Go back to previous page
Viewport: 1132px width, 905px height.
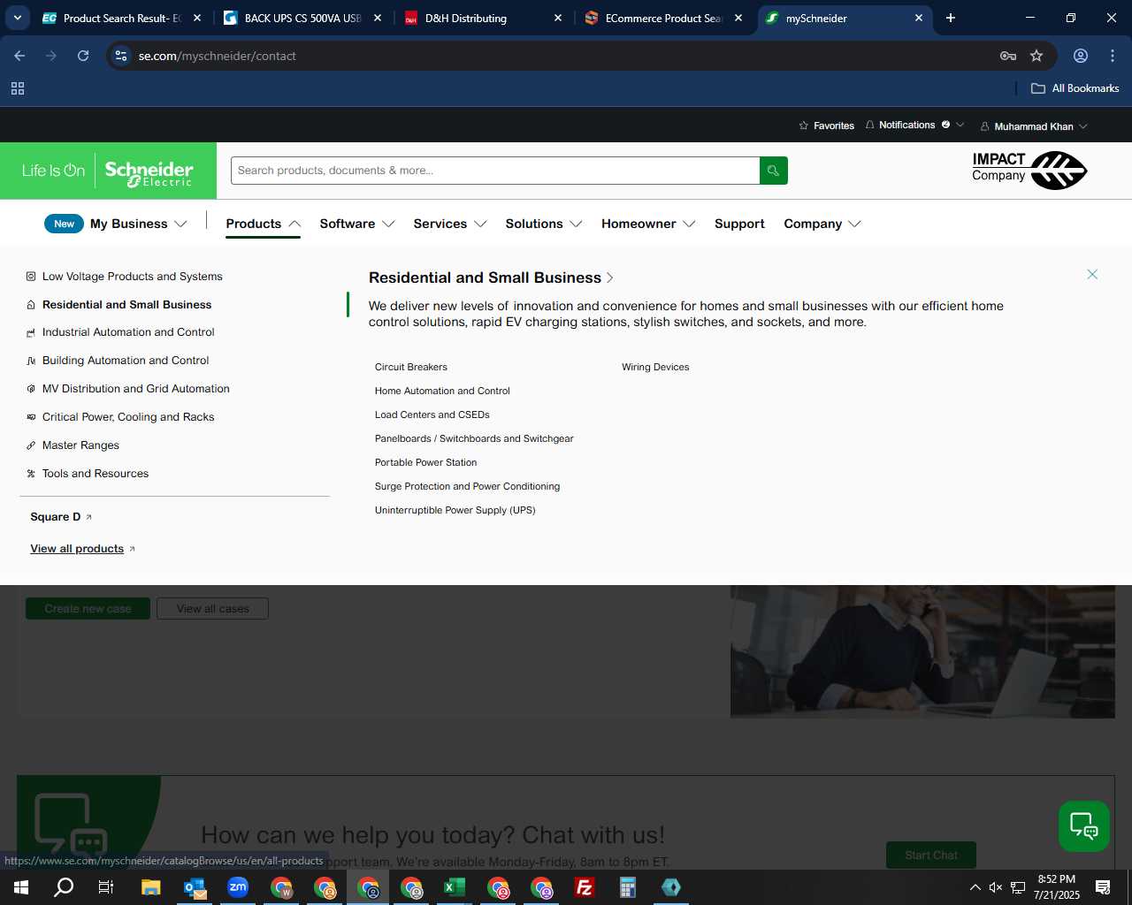tap(19, 56)
